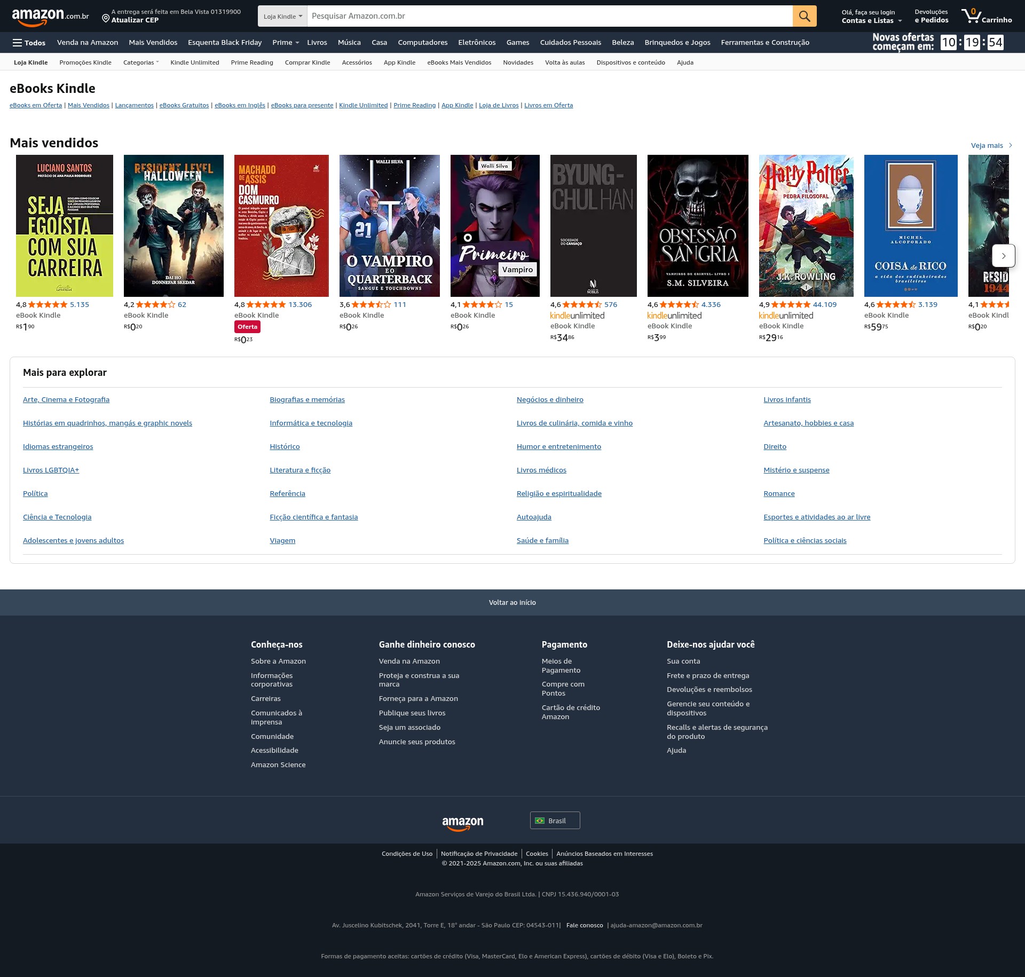Click Fale conosco footer link
Viewport: 1025px width, 977px height.
click(x=585, y=925)
